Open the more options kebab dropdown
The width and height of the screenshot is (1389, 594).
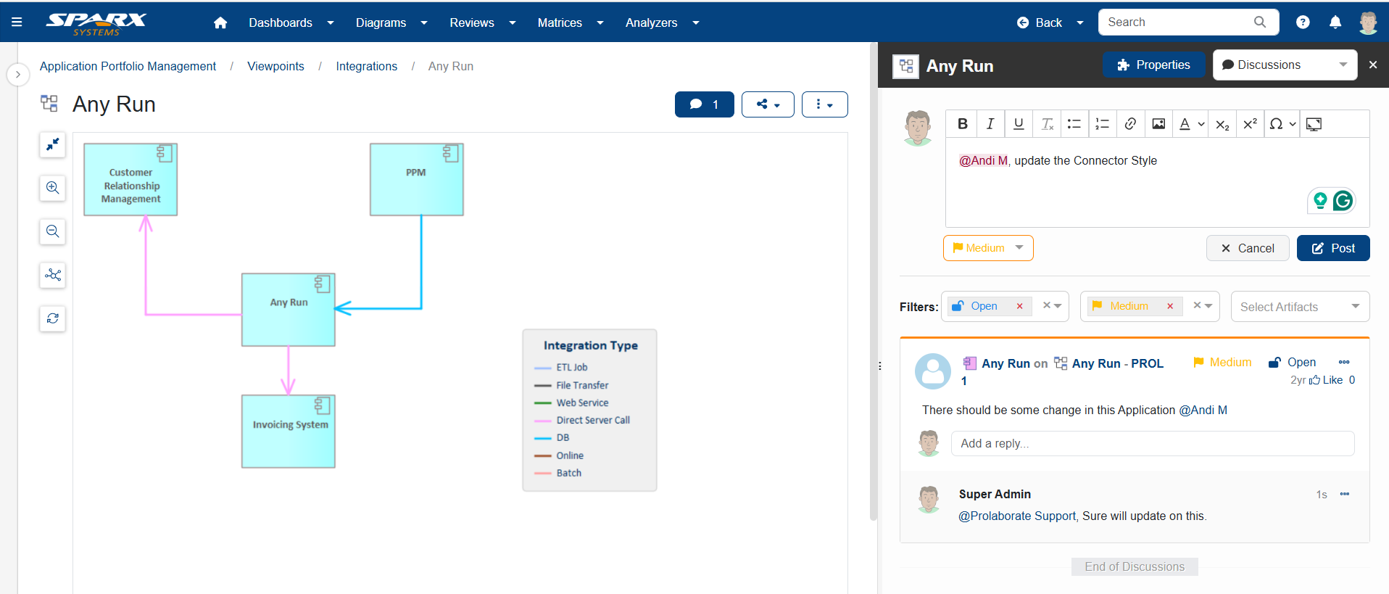824,104
